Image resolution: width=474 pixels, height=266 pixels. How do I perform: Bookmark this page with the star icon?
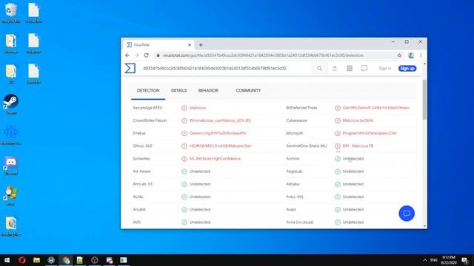click(x=399, y=55)
